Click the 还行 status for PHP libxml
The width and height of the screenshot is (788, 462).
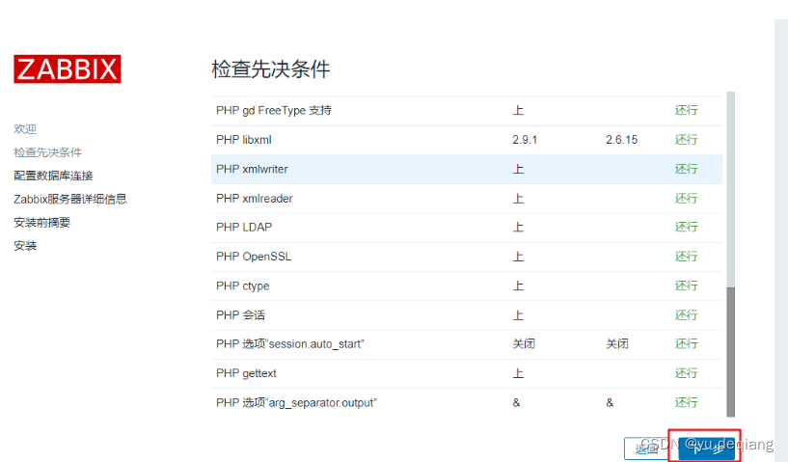[x=686, y=140]
